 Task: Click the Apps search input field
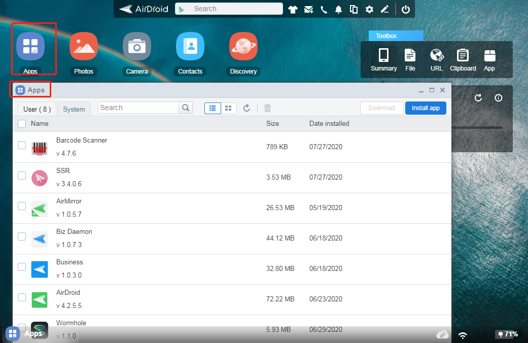pos(138,108)
